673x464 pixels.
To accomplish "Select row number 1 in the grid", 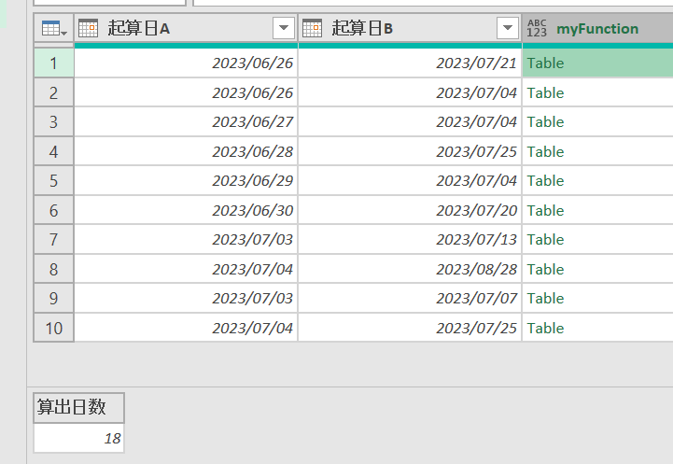I will 53,63.
